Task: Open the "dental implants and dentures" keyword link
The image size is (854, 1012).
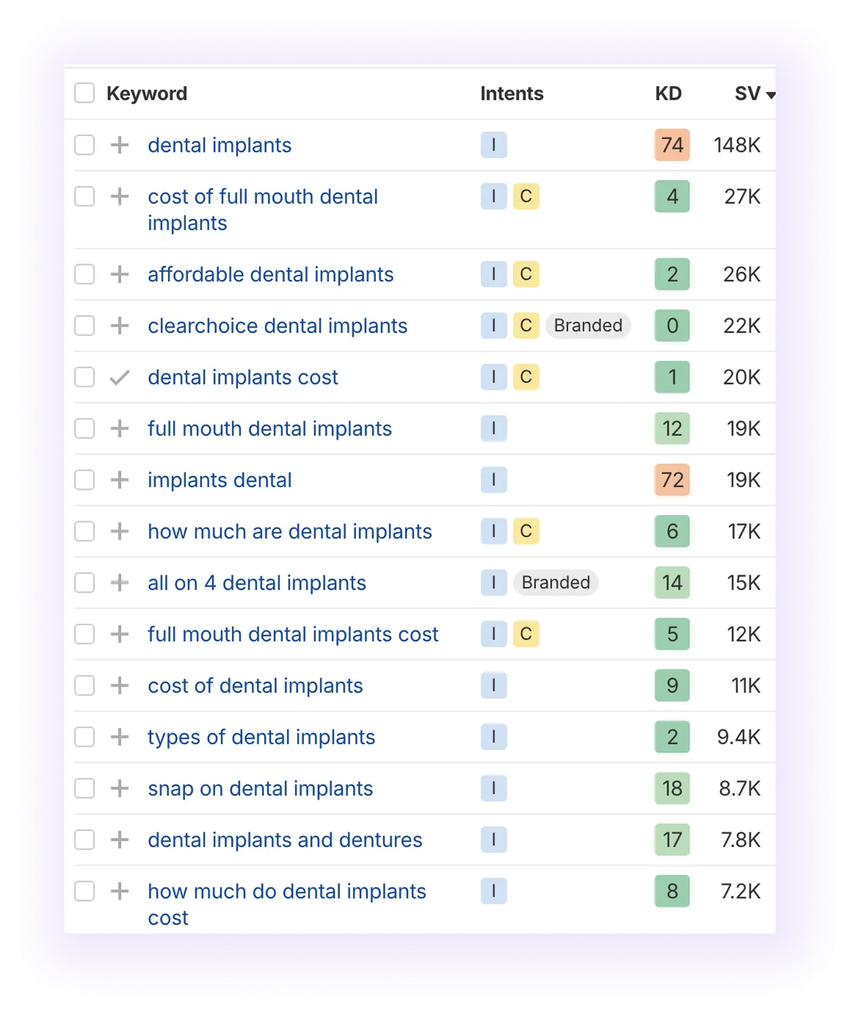Action: click(284, 840)
